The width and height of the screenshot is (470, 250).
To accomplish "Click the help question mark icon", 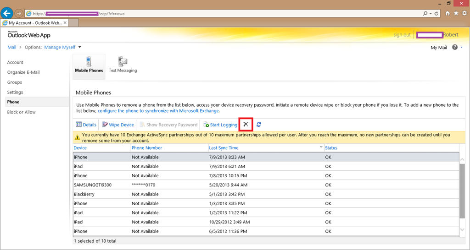I will (x=455, y=47).
